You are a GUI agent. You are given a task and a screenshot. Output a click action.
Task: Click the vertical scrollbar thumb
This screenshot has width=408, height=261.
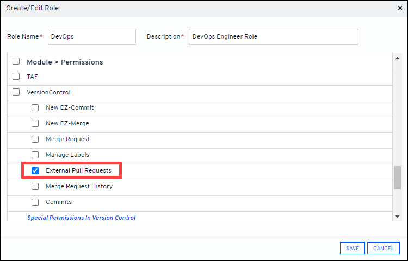click(397, 177)
